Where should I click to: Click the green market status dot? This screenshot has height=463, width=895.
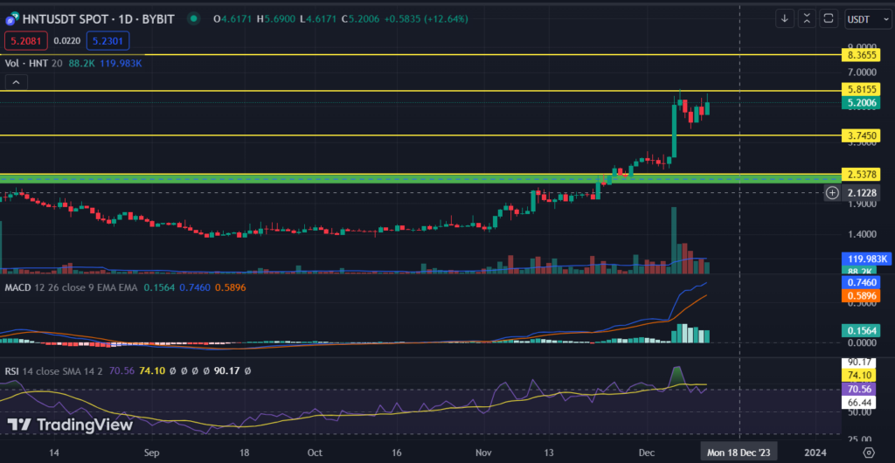pos(194,19)
